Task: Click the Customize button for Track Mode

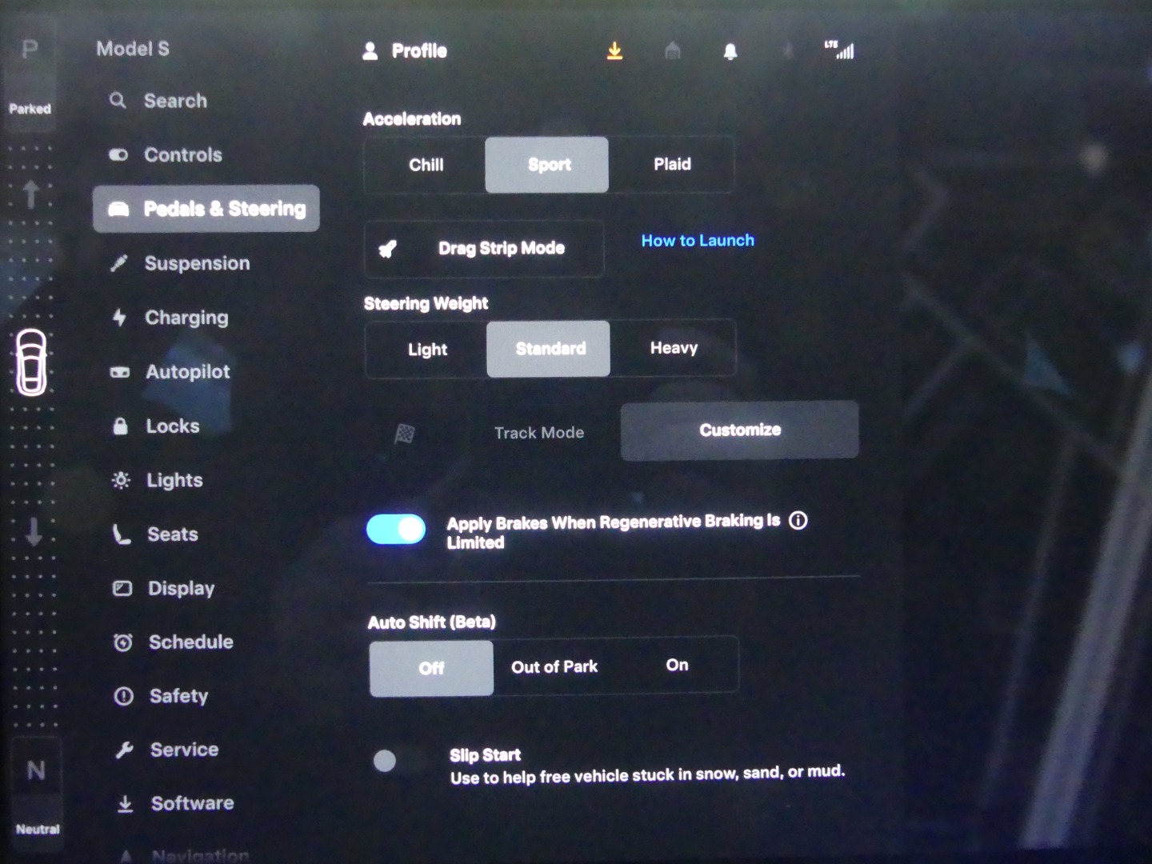Action: pos(740,430)
